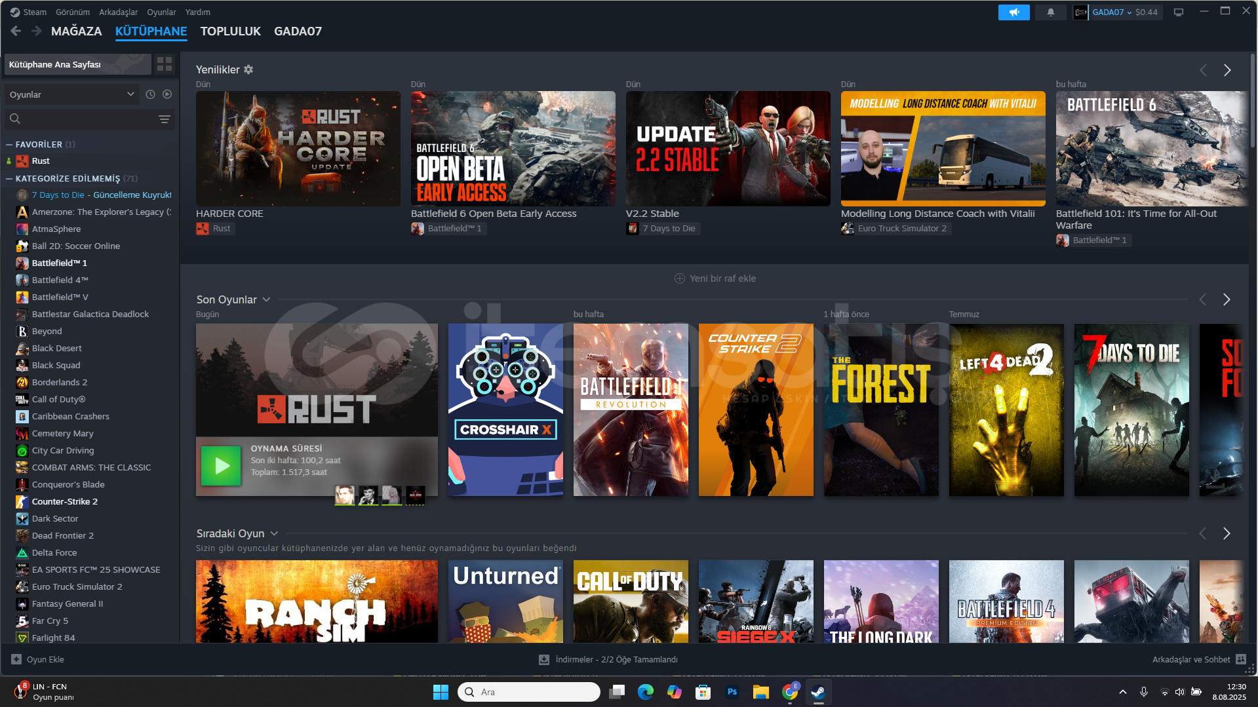Go back with the left arrow

pos(16,31)
